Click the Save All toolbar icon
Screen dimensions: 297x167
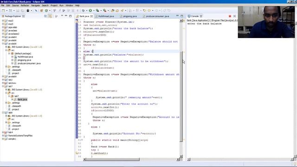click(22, 11)
